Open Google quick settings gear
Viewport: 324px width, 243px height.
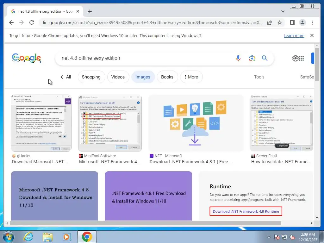point(295,58)
